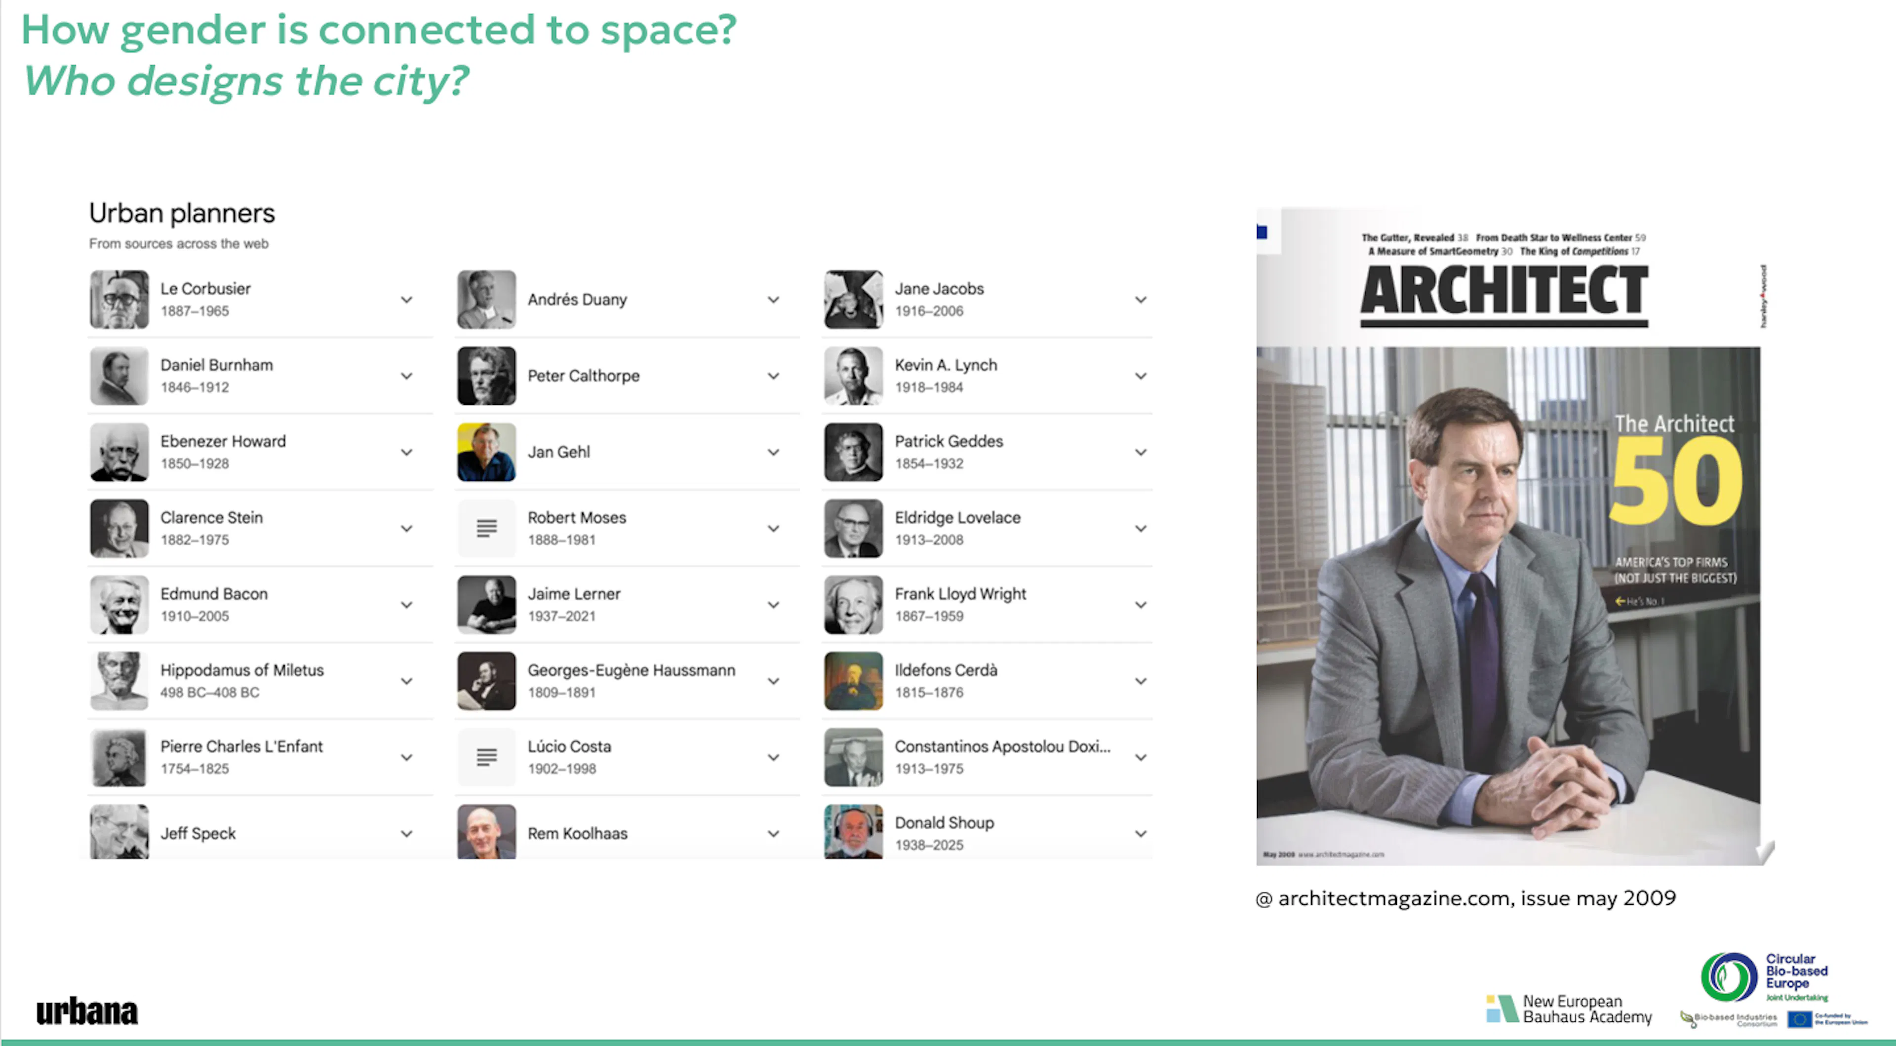Viewport: 1896px width, 1046px height.
Task: Open Jaime Lerner's photo thumbnail
Action: [486, 605]
